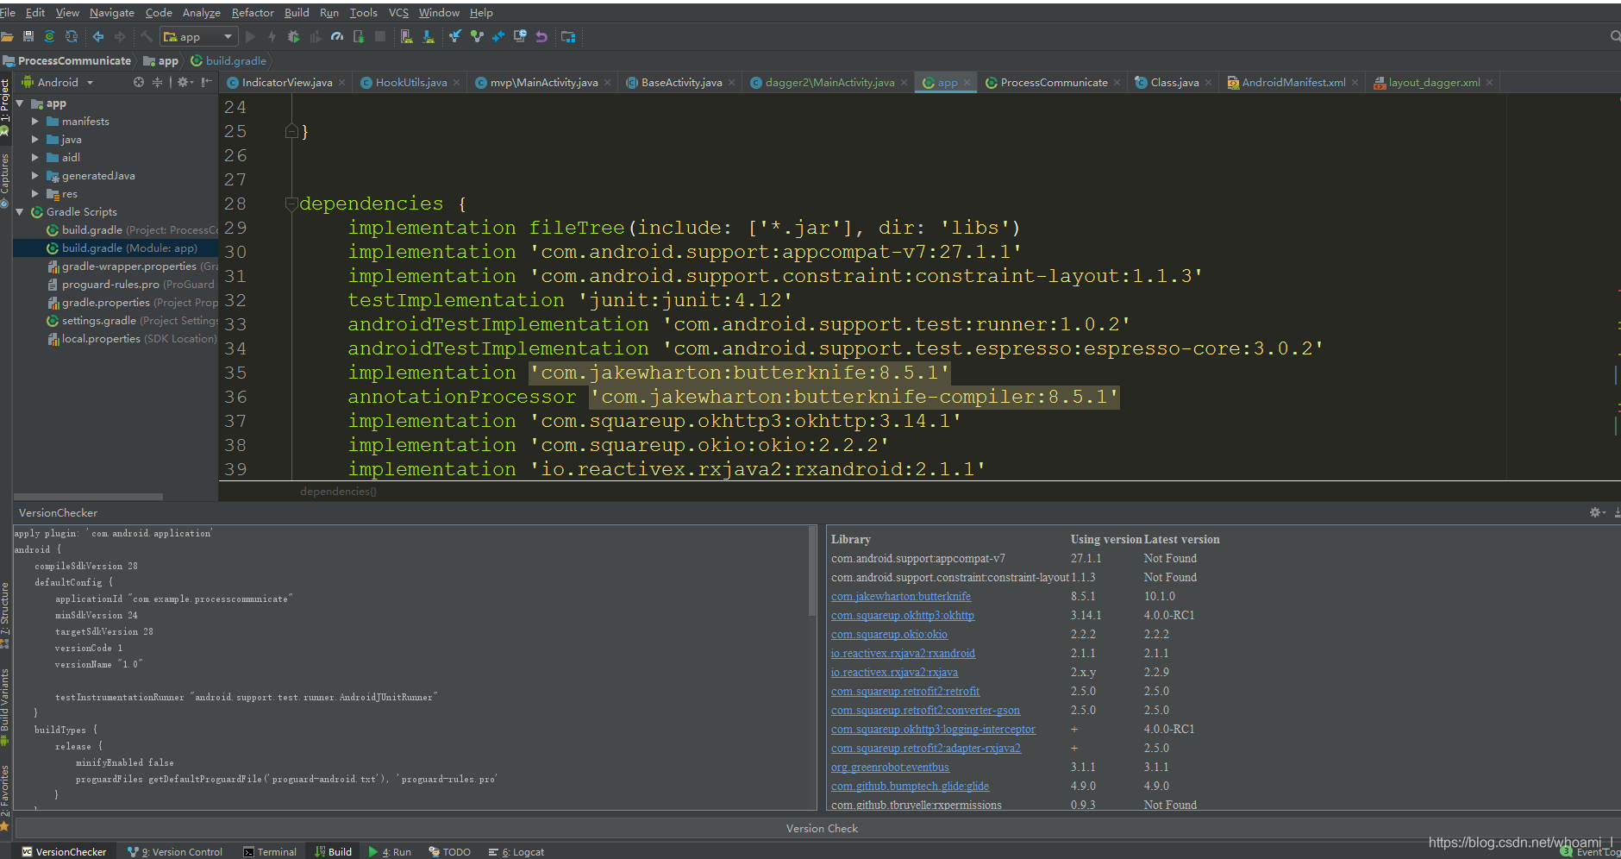
Task: Click the Show History clock icon
Action: click(520, 36)
